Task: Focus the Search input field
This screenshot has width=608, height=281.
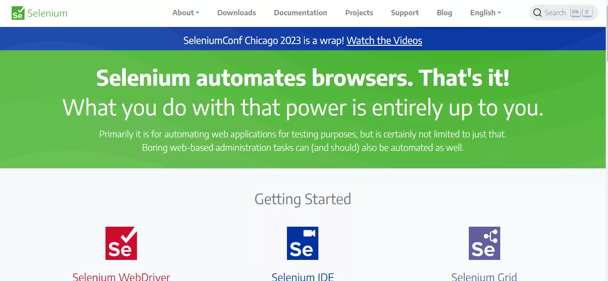Action: (555, 13)
